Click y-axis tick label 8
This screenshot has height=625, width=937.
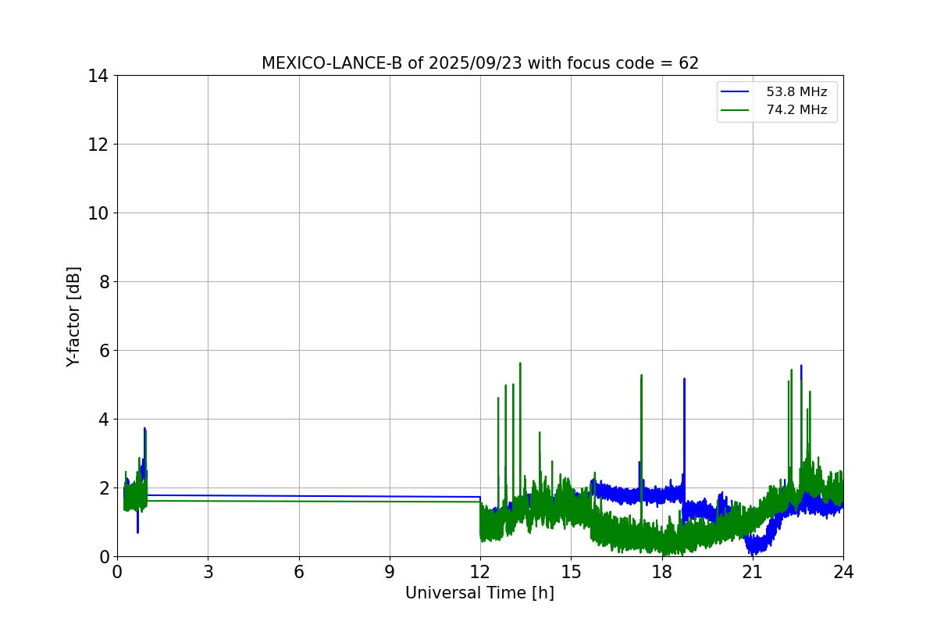(x=105, y=282)
